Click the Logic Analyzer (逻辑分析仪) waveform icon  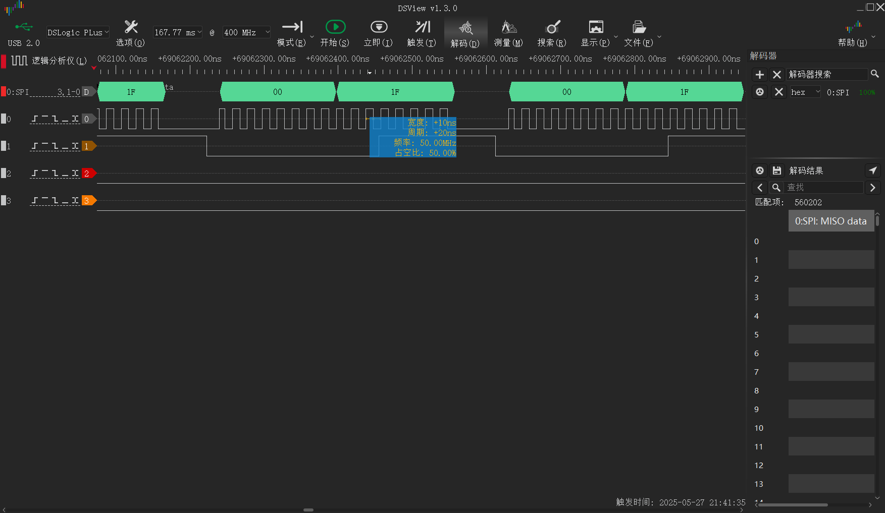pyautogui.click(x=19, y=61)
